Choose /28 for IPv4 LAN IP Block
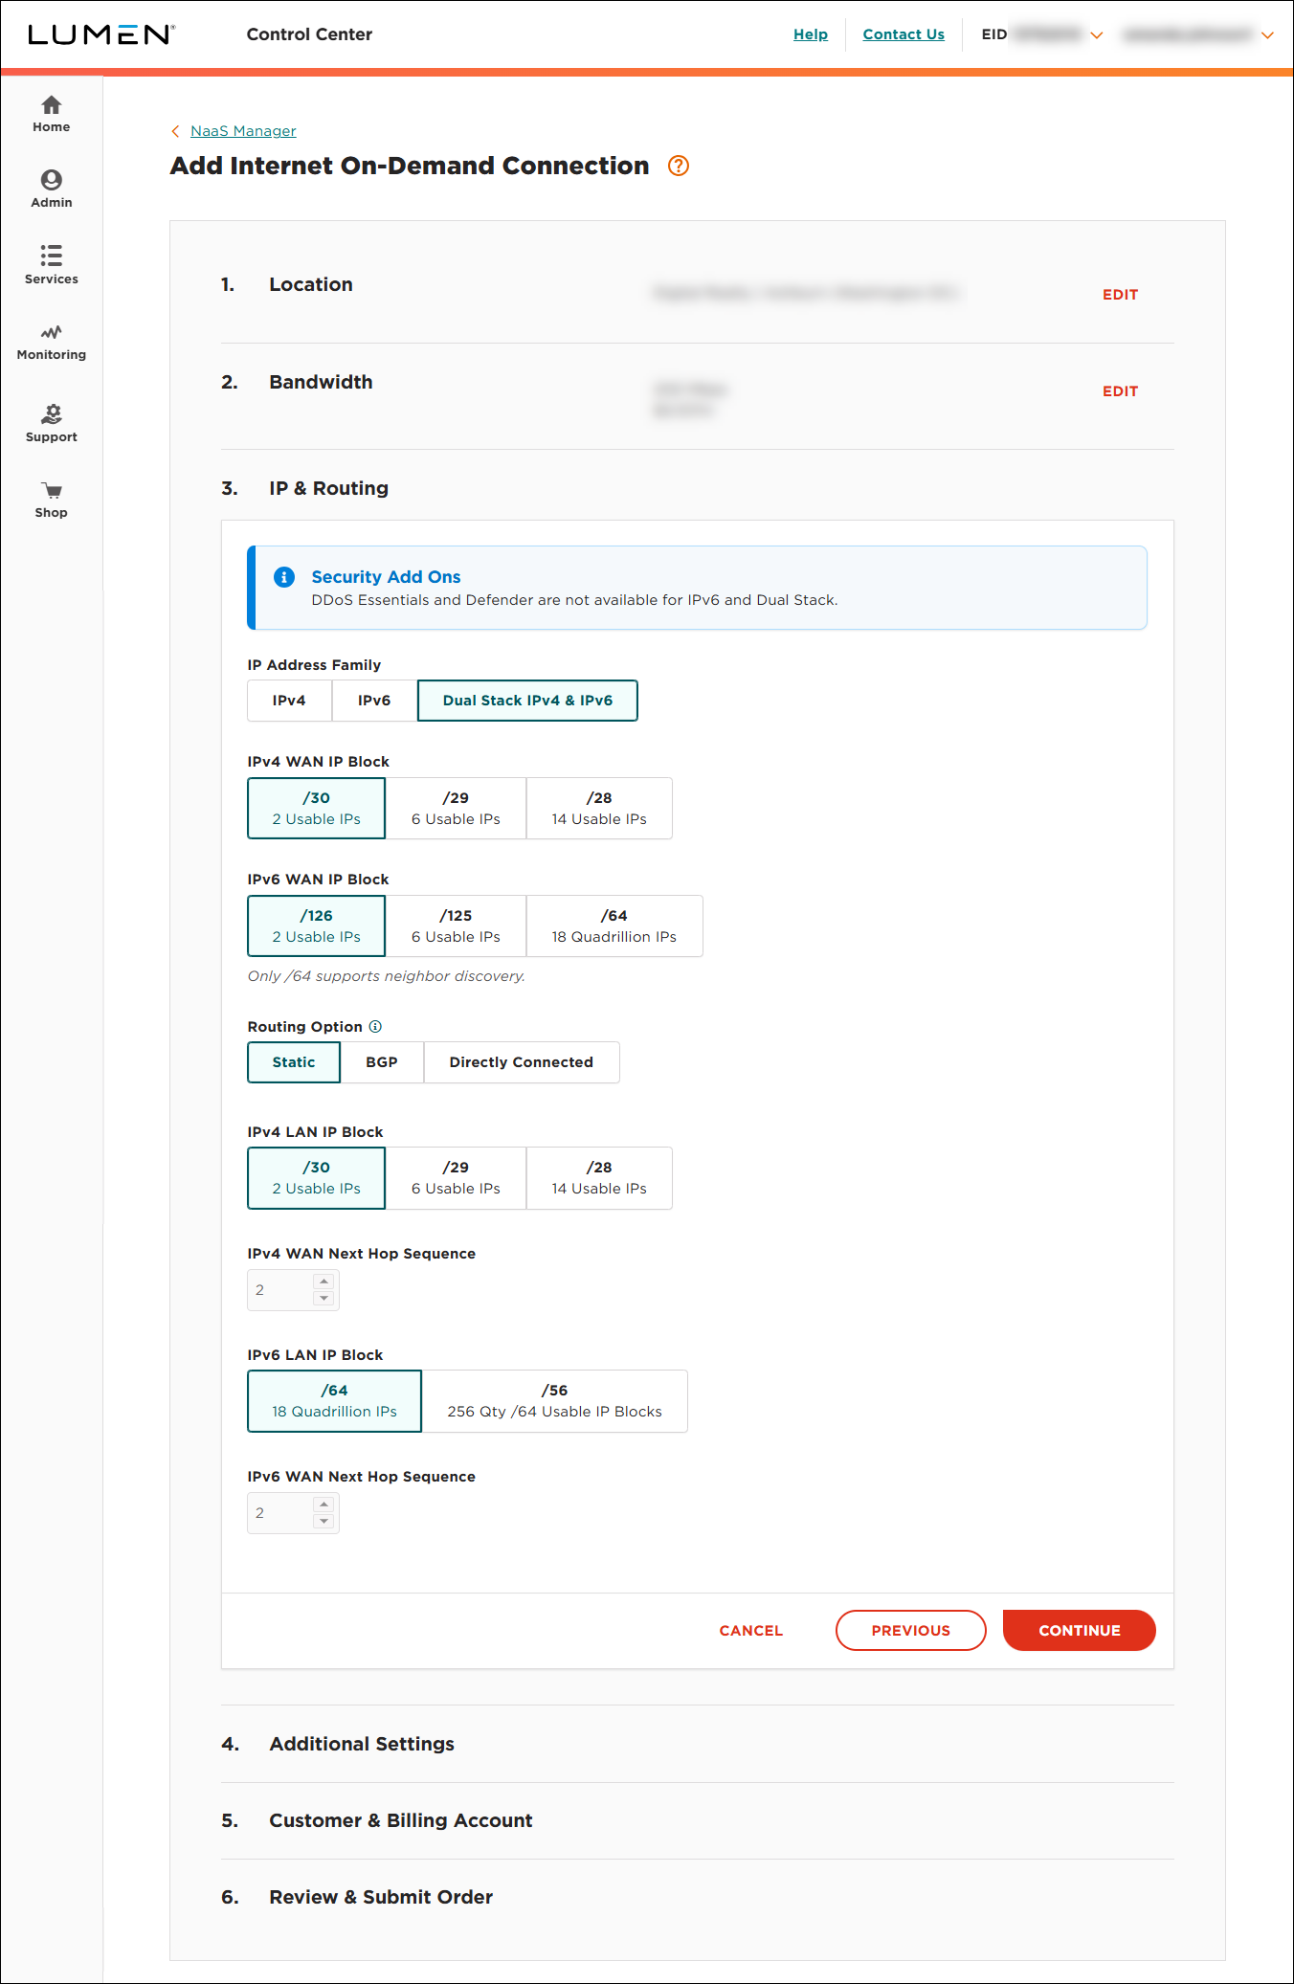 pos(599,1177)
